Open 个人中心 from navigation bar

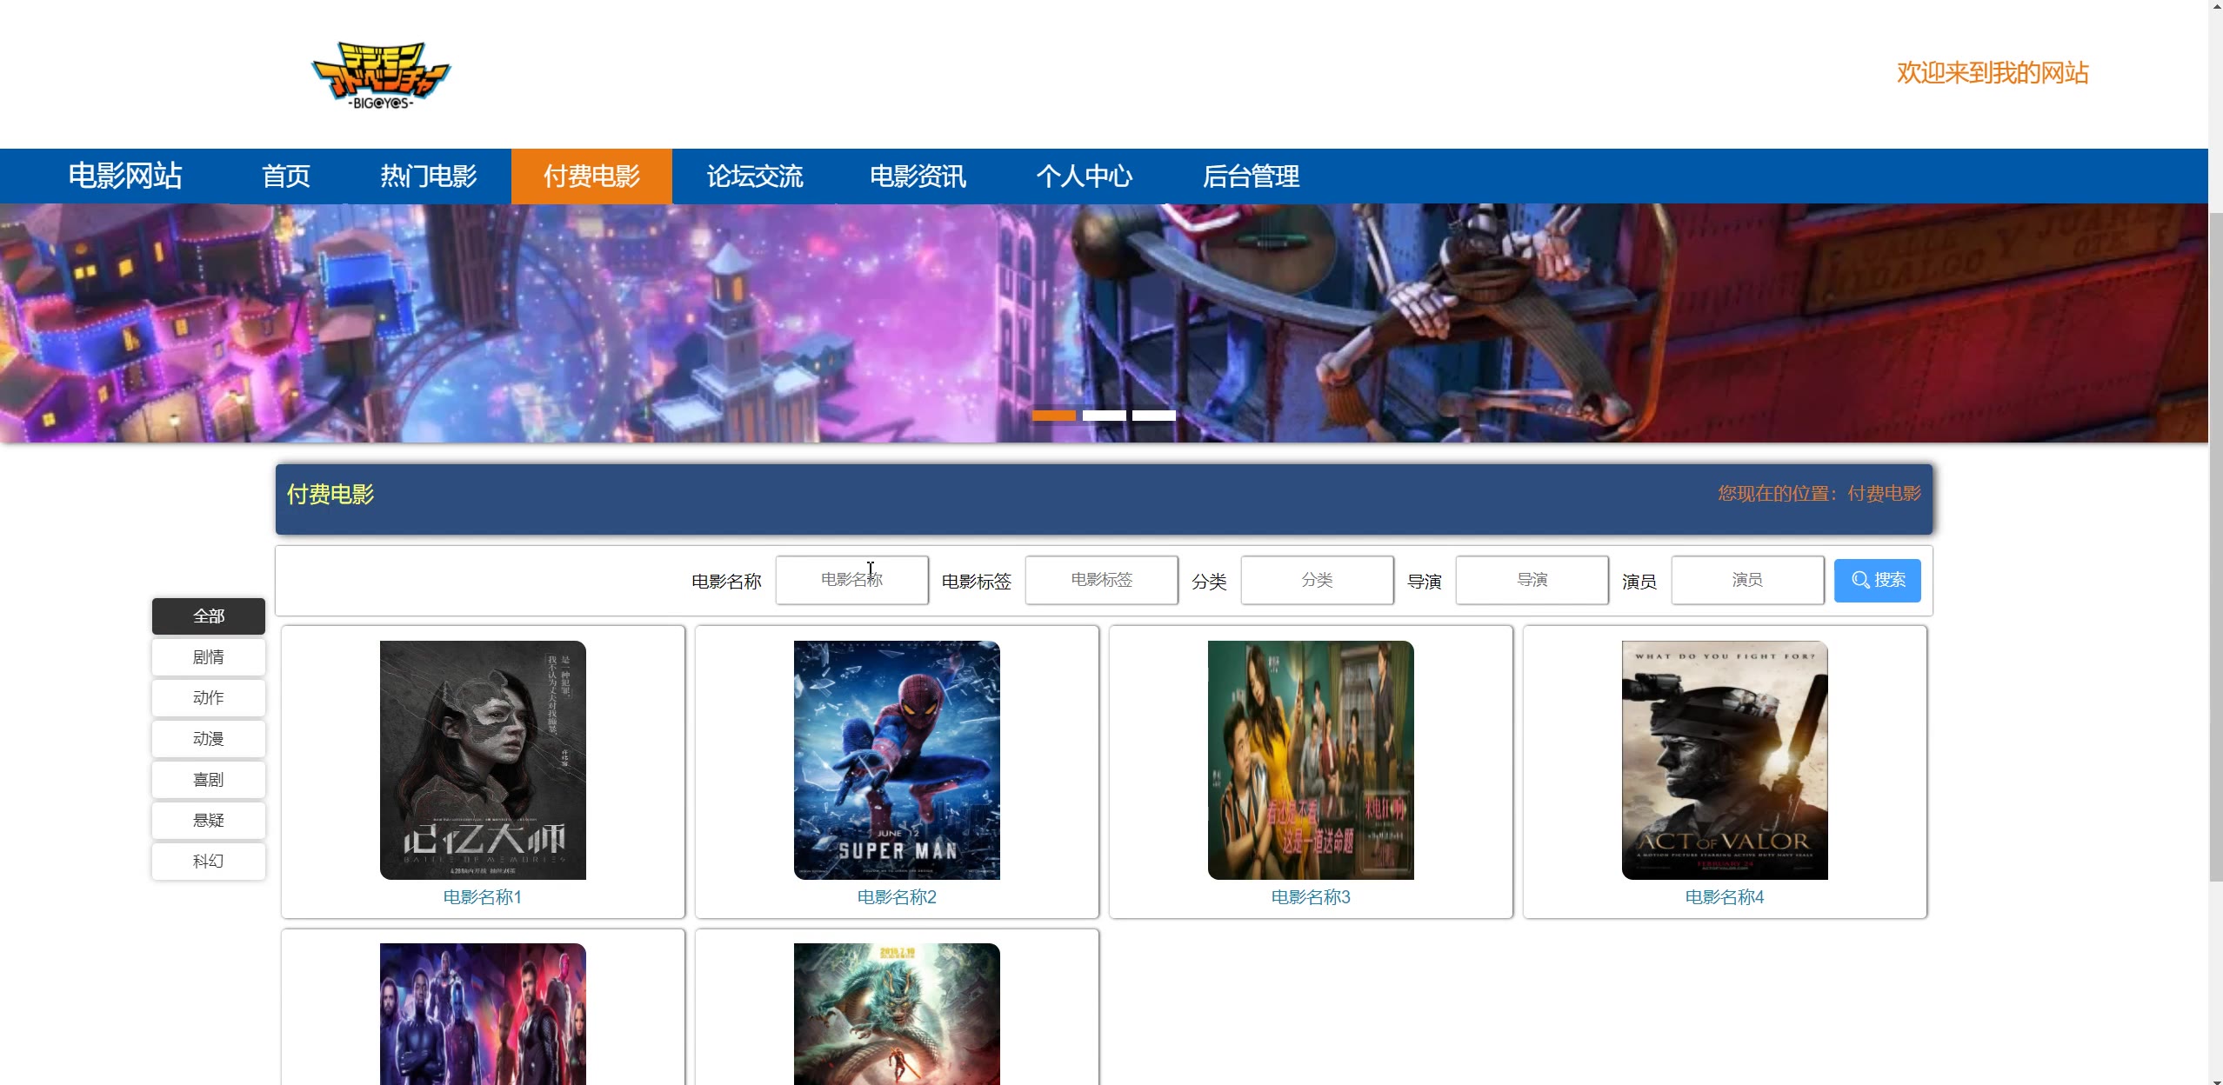pos(1084,176)
